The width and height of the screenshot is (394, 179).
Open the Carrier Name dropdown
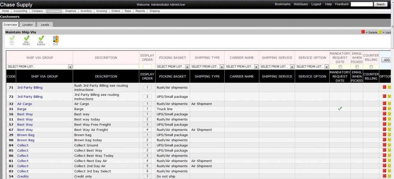(242, 67)
